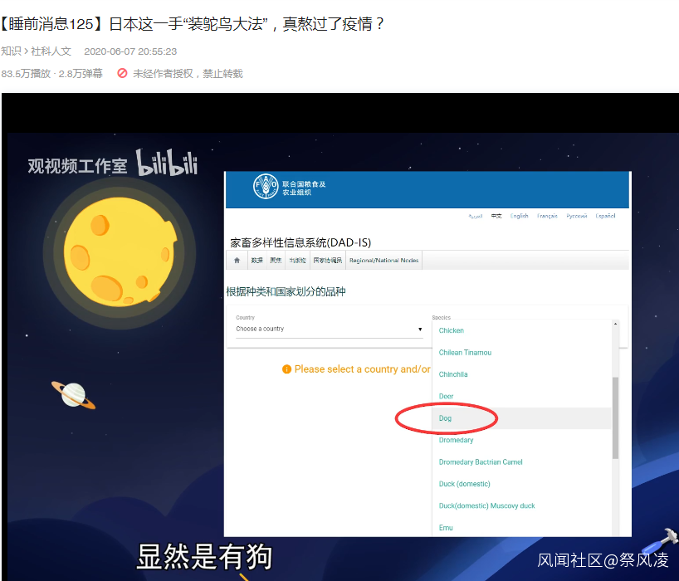Switch language to Français
The height and width of the screenshot is (581, 679).
547,216
